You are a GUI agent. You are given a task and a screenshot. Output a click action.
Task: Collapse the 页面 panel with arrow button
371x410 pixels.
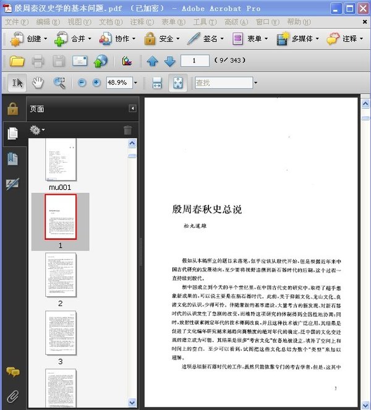132,108
